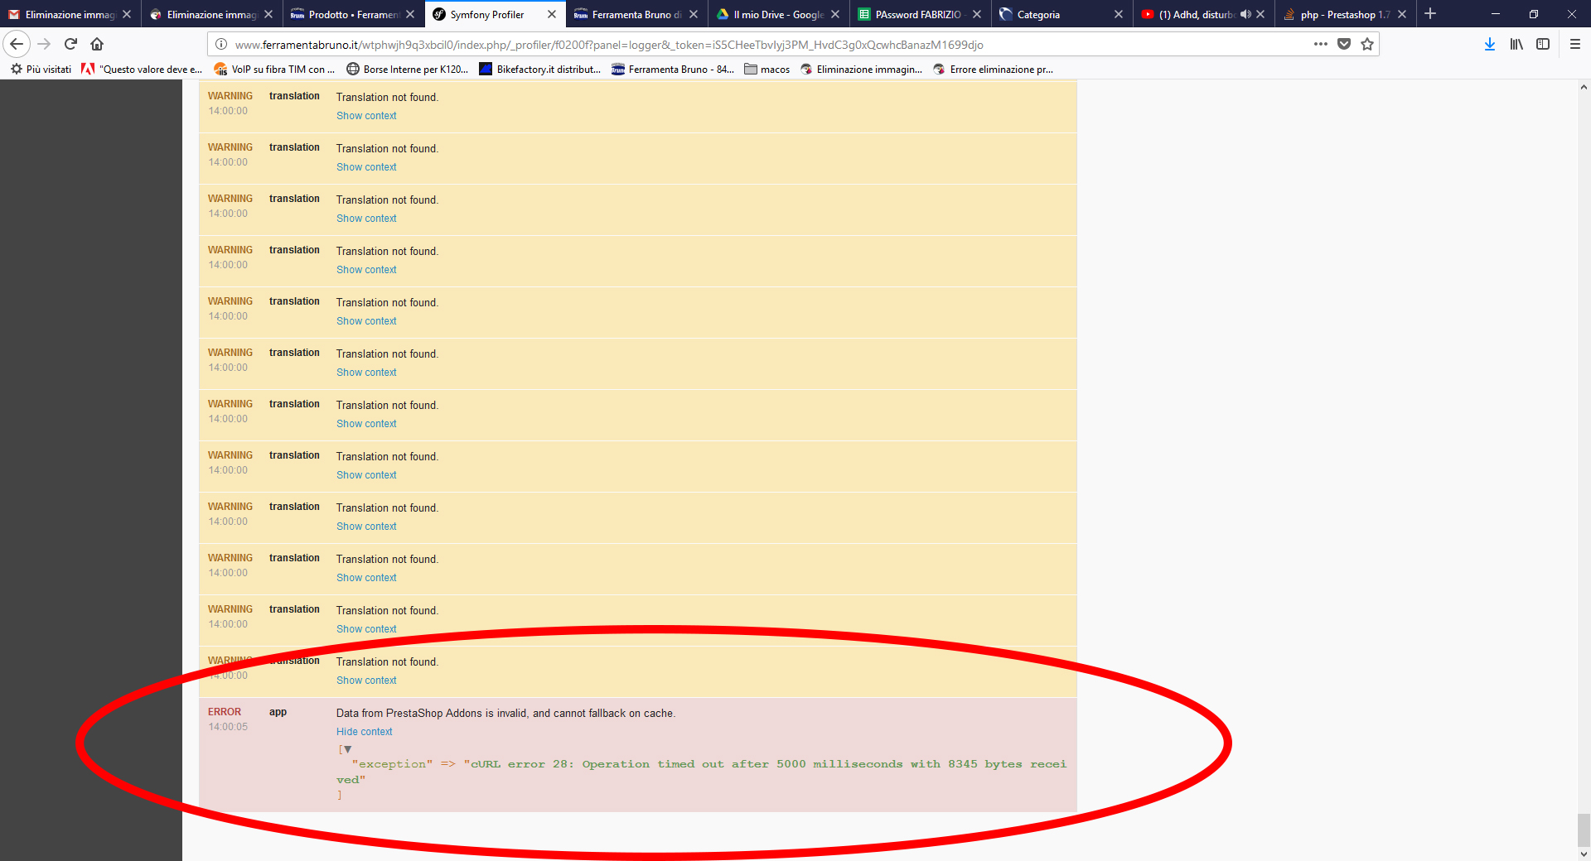Collapse the exception array triangle

click(347, 749)
